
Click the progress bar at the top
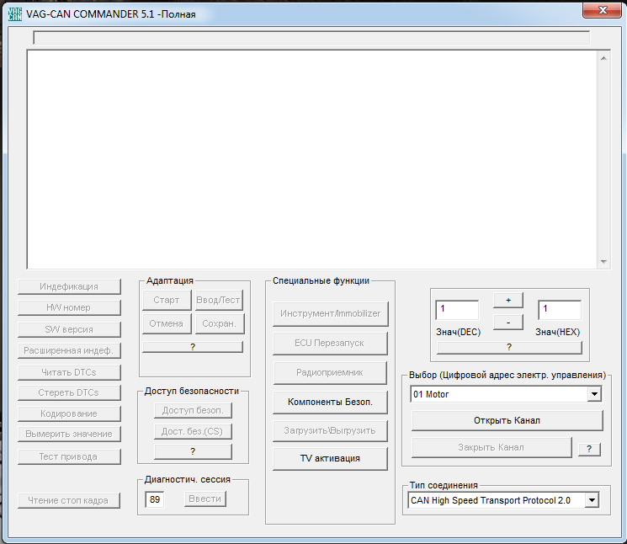(x=311, y=38)
